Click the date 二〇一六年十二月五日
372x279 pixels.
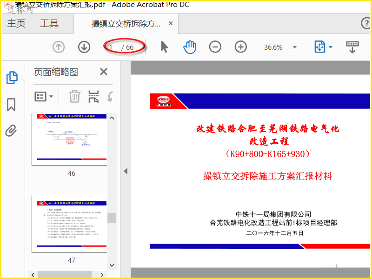click(275, 233)
